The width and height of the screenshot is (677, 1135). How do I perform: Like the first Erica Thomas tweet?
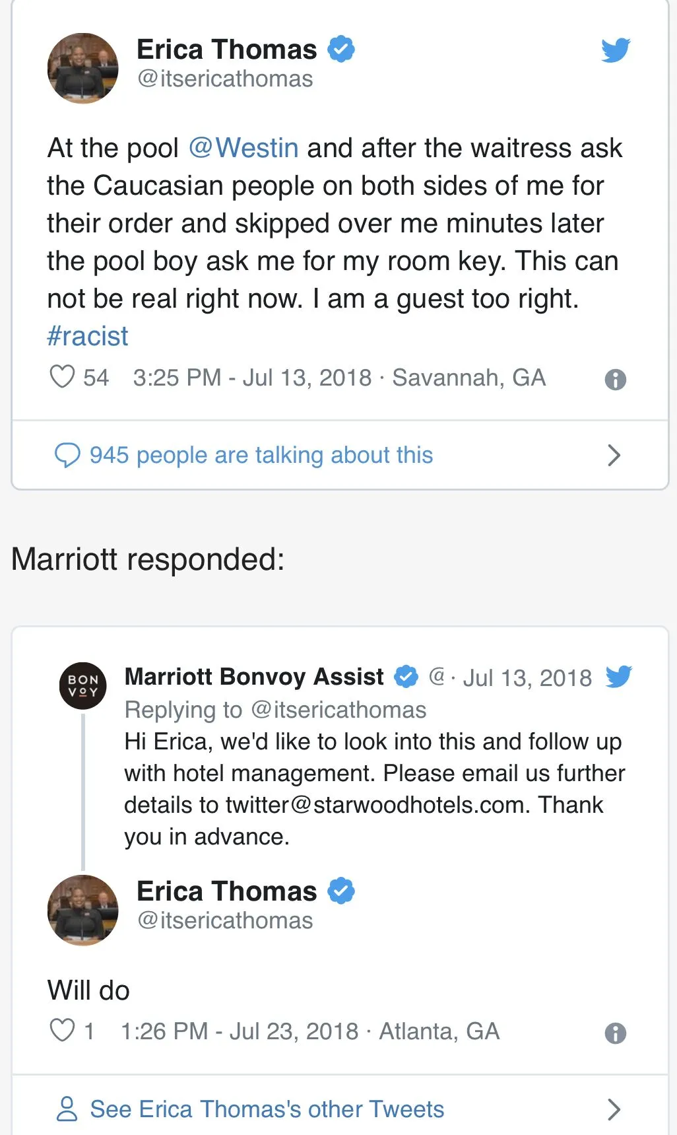click(x=63, y=377)
